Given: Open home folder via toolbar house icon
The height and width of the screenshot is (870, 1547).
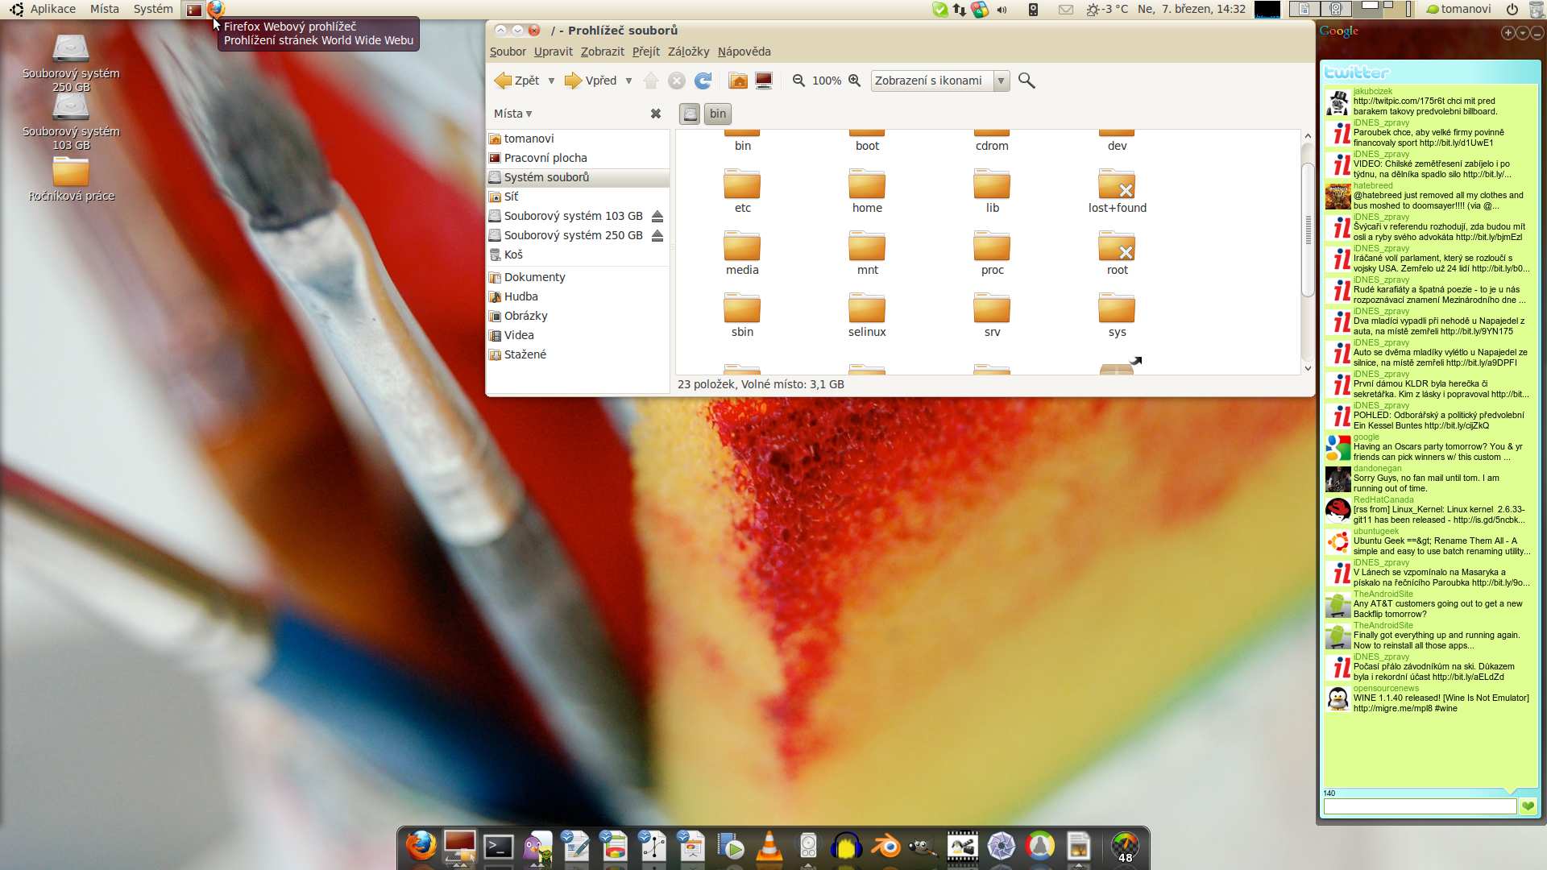Looking at the screenshot, I should point(738,81).
